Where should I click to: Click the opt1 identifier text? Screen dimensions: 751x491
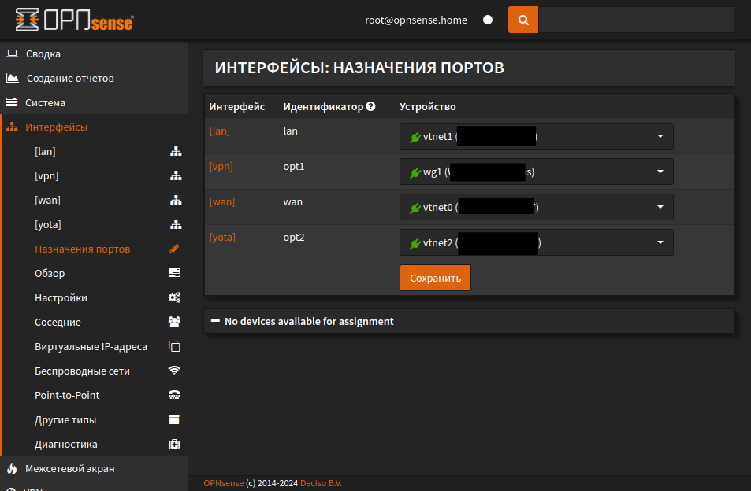tap(294, 166)
